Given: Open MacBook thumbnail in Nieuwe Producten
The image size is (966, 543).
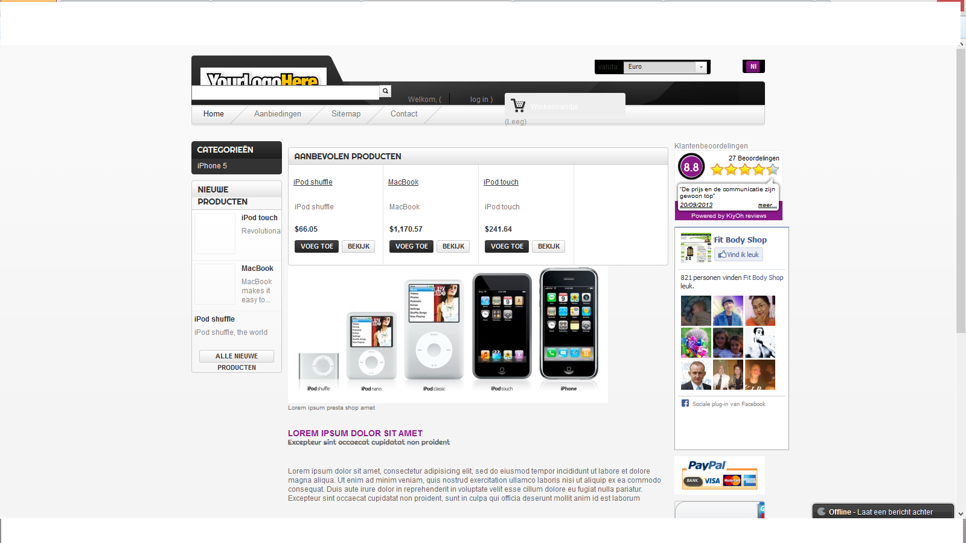Looking at the screenshot, I should (215, 284).
